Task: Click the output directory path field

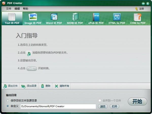Action: pos(58,106)
